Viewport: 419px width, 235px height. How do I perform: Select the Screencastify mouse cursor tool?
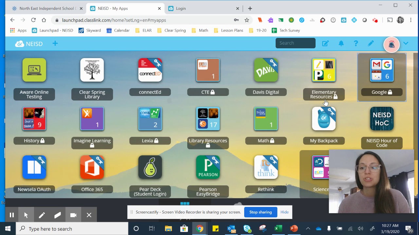click(x=26, y=215)
